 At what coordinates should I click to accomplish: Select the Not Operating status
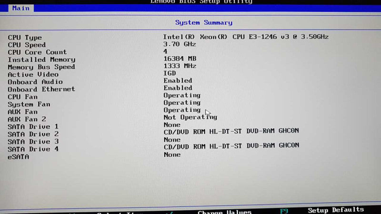190,117
